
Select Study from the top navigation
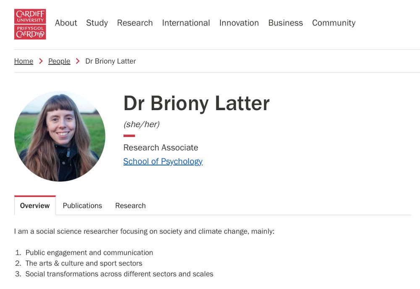pyautogui.click(x=97, y=23)
